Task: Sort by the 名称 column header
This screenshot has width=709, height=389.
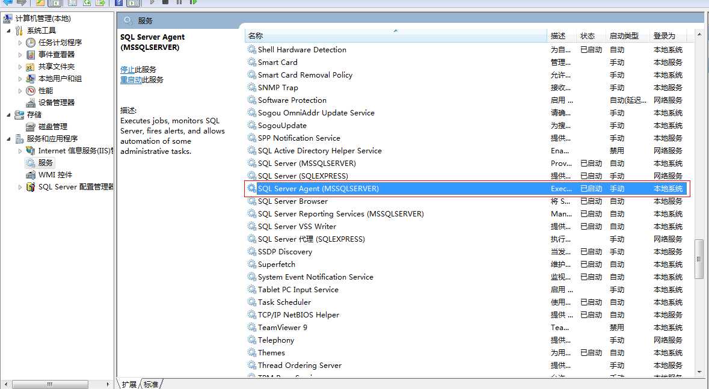Action: click(x=396, y=35)
